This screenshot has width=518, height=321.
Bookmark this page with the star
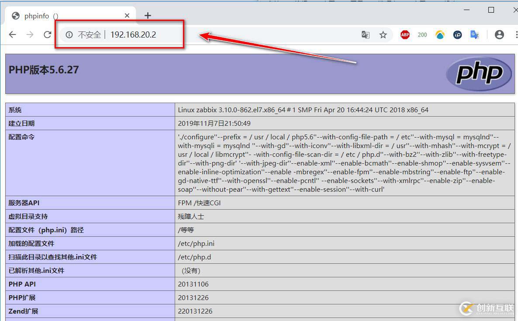point(383,35)
